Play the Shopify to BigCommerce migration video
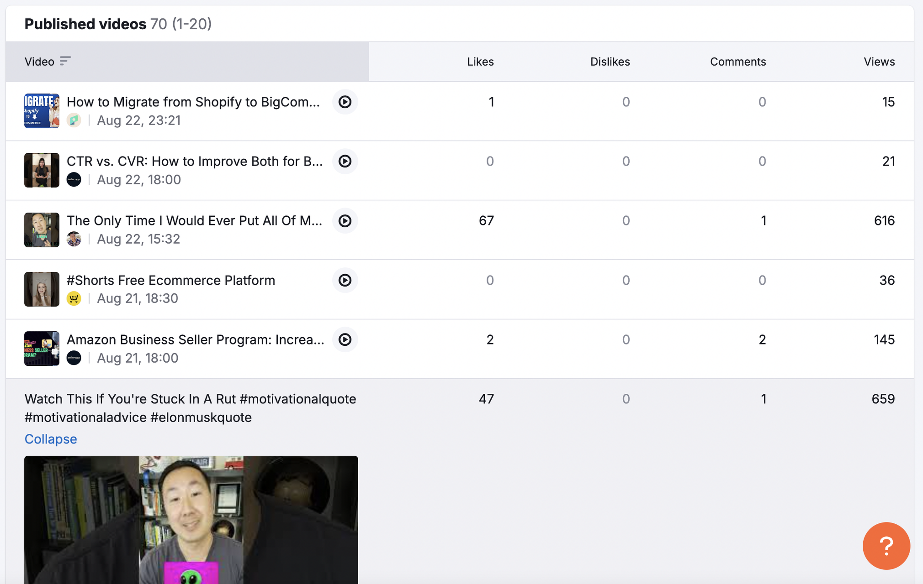Viewport: 923px width, 584px height. pos(345,102)
